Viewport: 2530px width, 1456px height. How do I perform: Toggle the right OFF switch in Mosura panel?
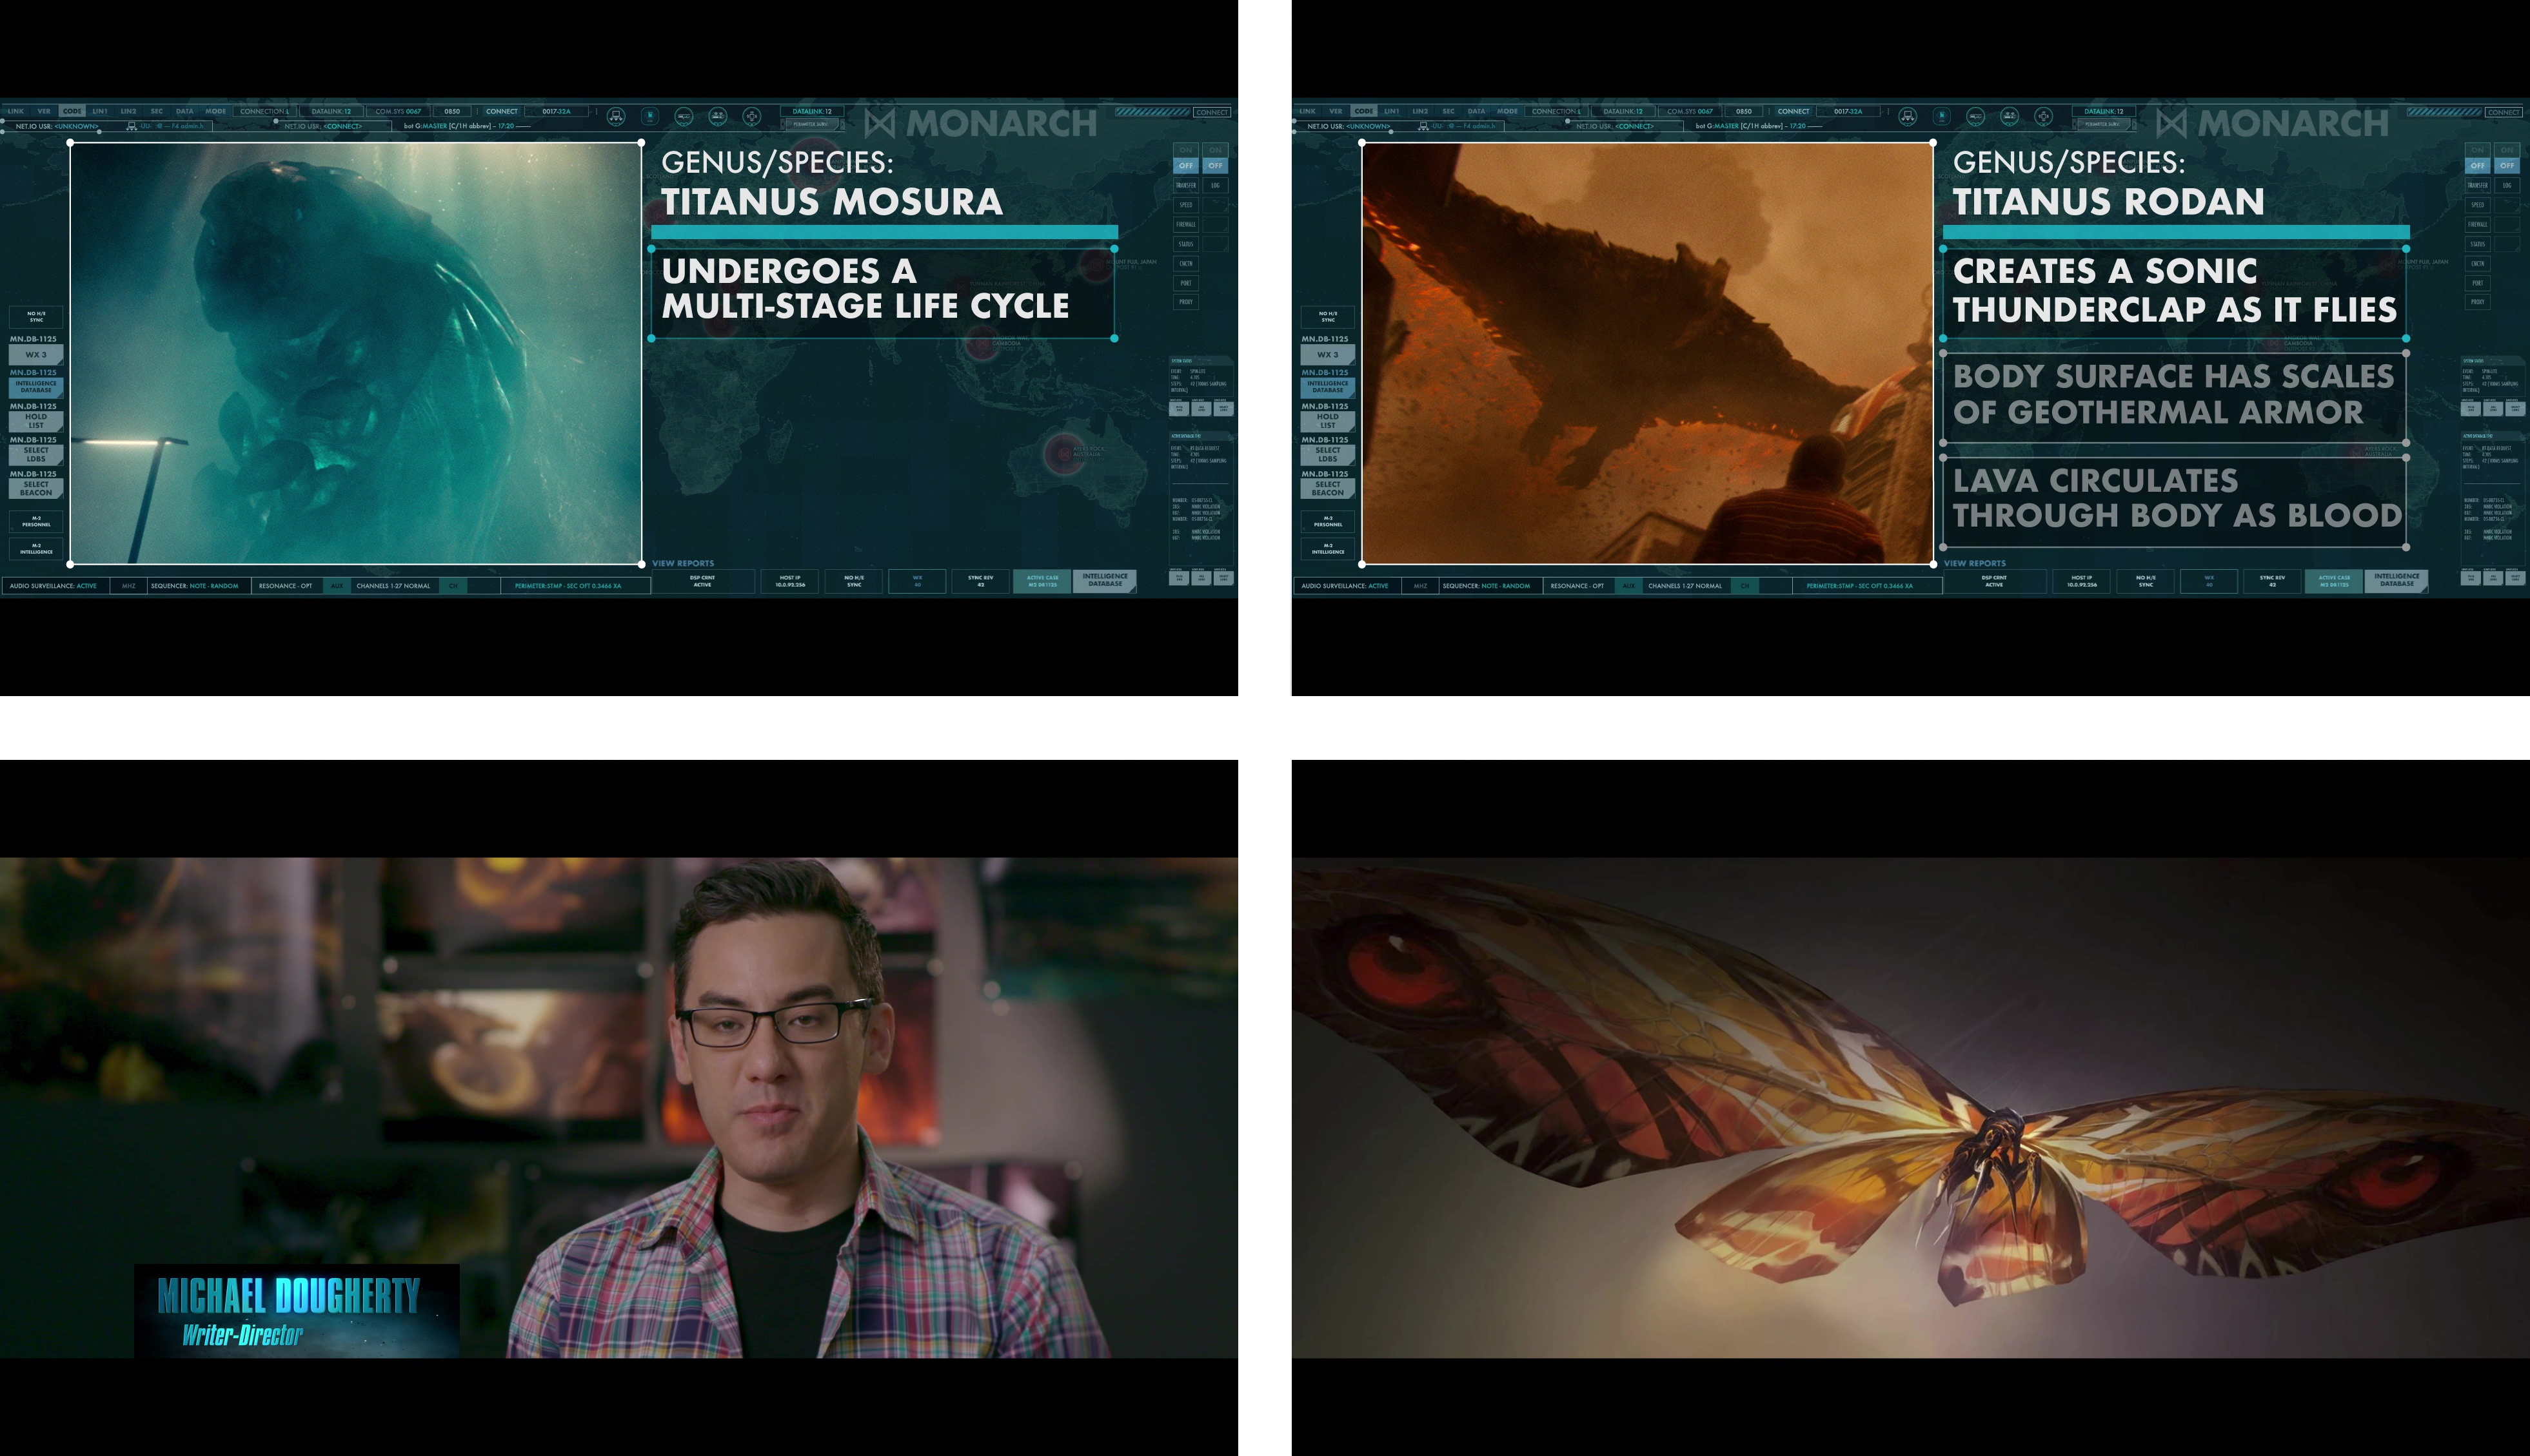[1214, 165]
